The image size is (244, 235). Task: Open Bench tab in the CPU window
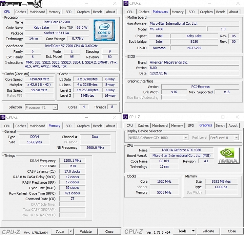point(98,12)
